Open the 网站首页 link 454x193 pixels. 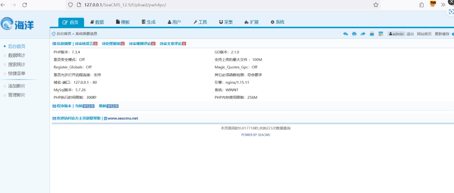tap(424, 34)
